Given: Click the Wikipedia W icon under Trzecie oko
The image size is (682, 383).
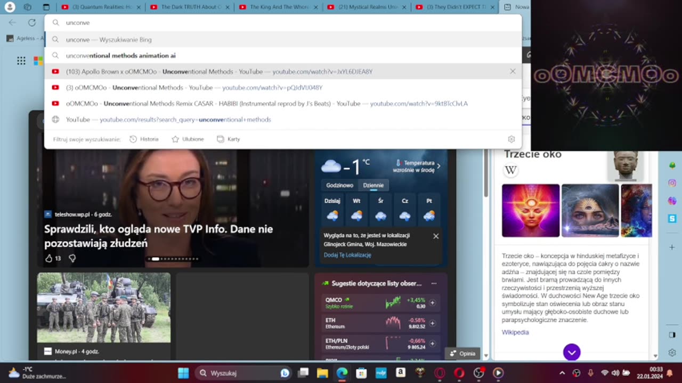Looking at the screenshot, I should (x=510, y=170).
